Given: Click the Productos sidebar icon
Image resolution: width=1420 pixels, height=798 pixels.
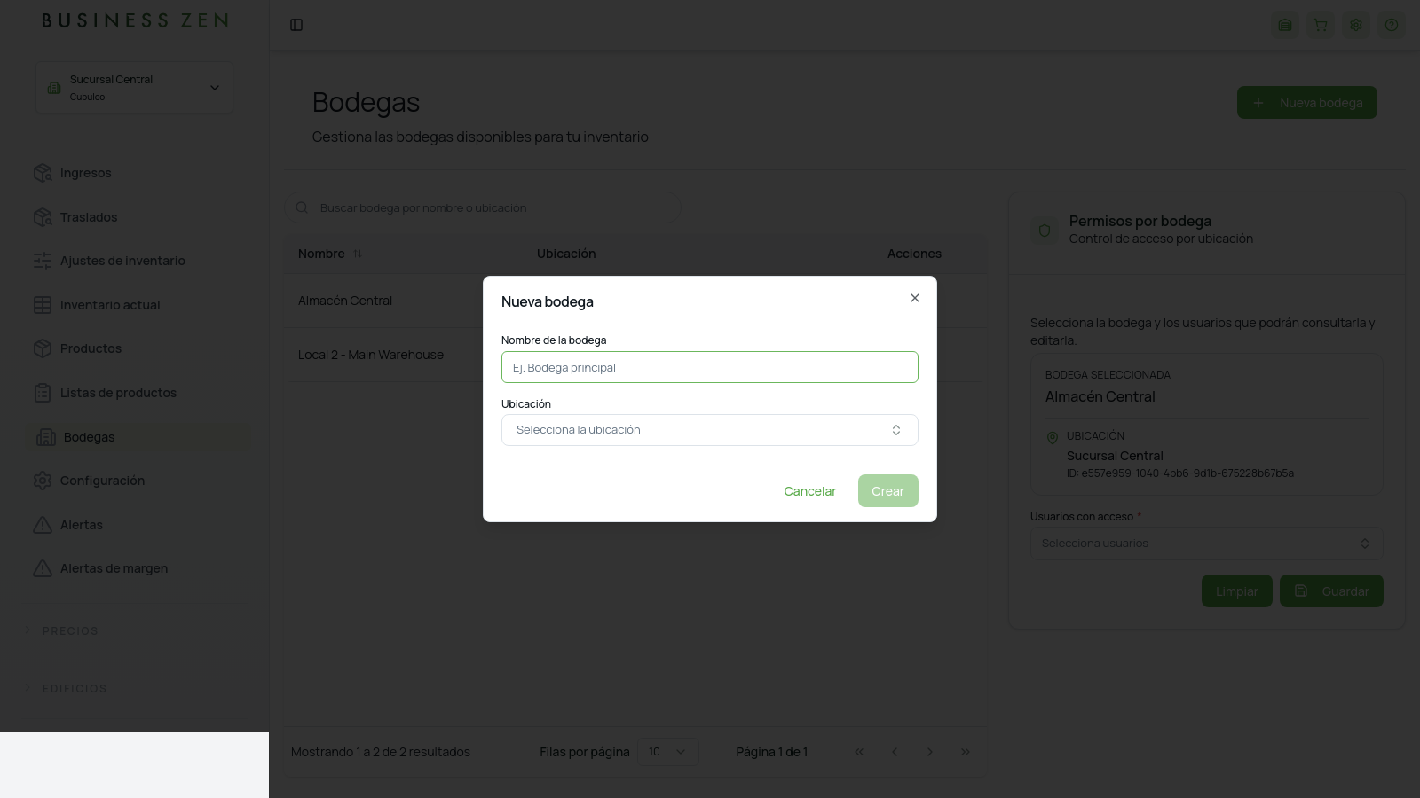Looking at the screenshot, I should pyautogui.click(x=43, y=348).
